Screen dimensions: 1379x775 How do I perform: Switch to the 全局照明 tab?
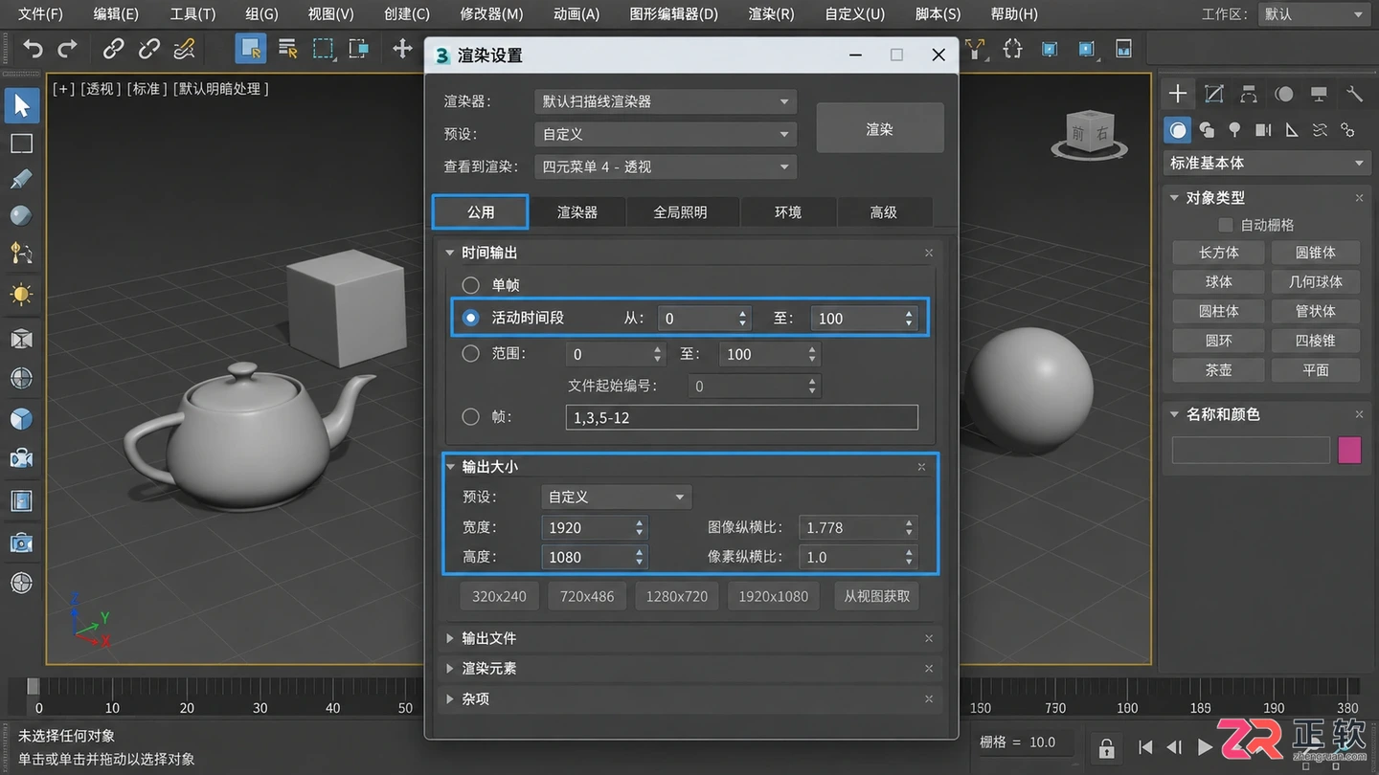click(x=681, y=212)
